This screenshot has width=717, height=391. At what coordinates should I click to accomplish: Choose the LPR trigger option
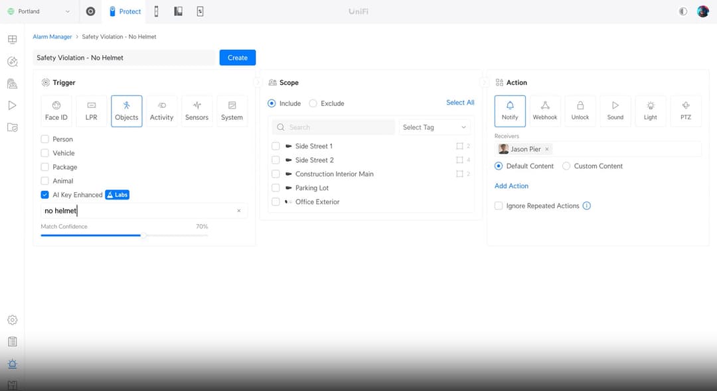92,111
